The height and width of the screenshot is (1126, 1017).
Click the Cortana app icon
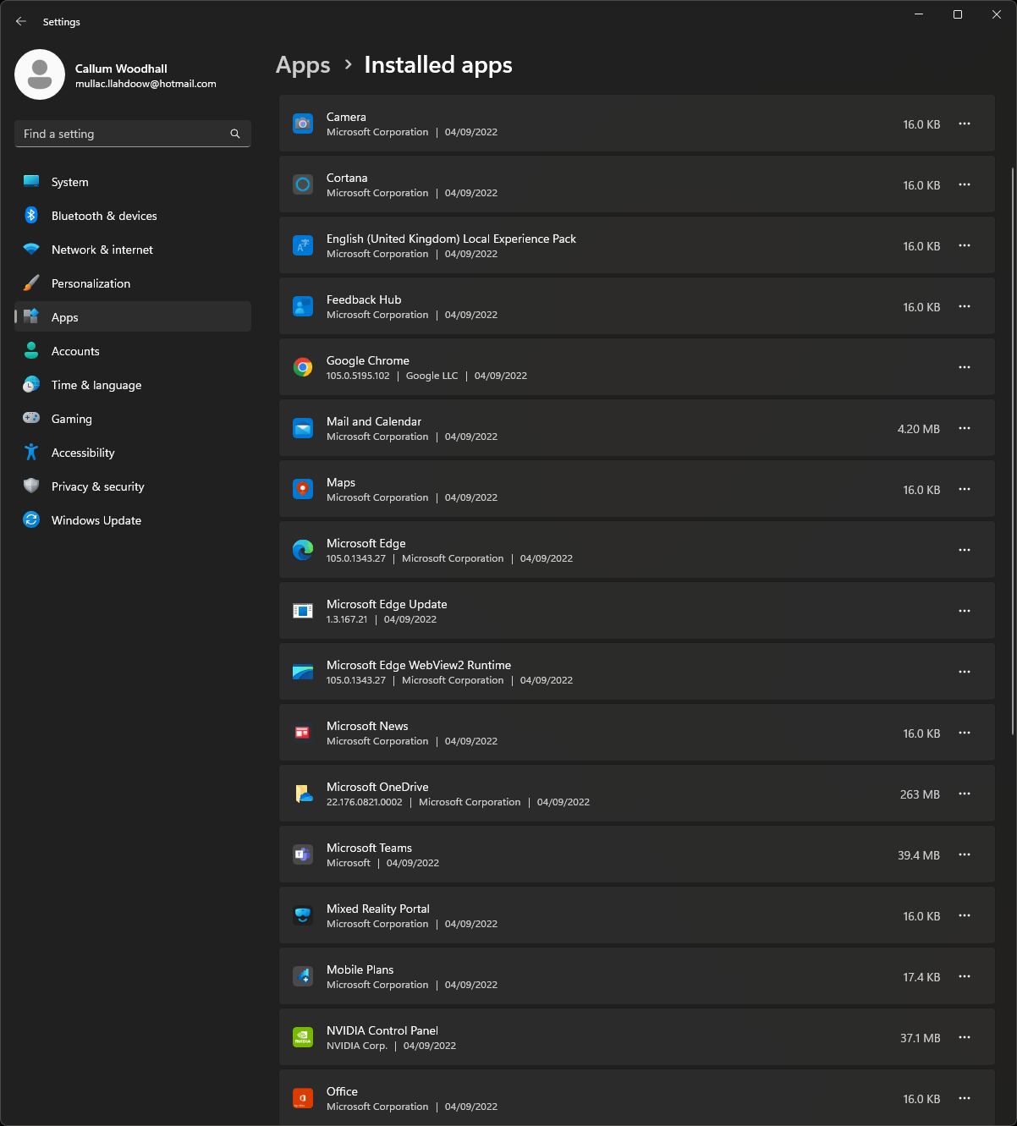pos(303,184)
